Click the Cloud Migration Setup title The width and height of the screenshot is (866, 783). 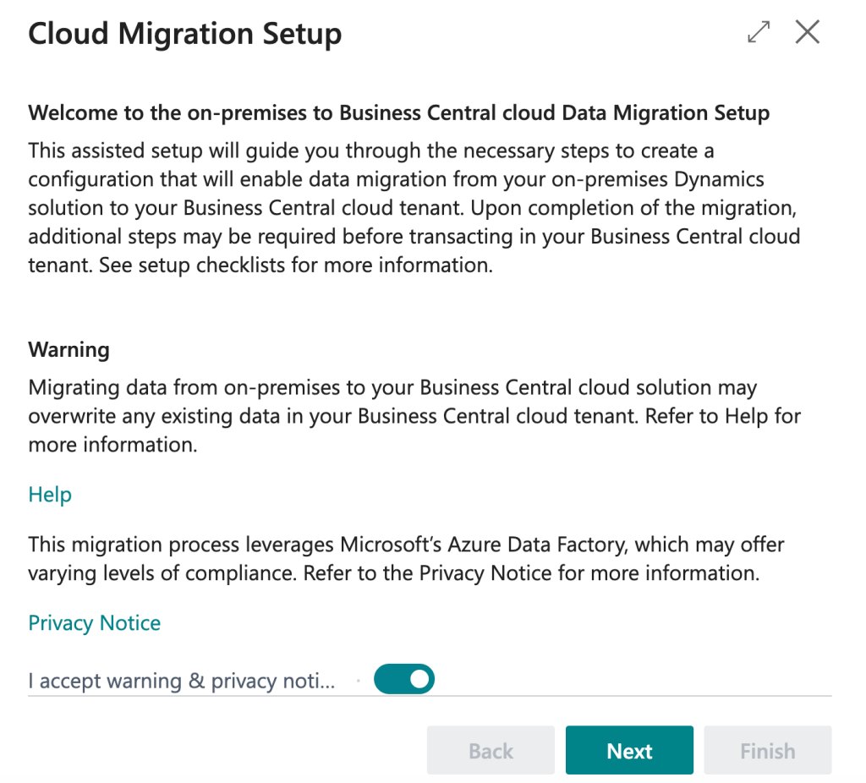pos(185,35)
